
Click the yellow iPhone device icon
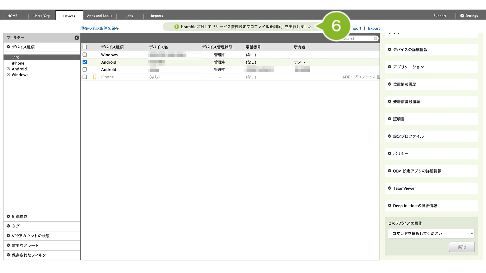pyautogui.click(x=95, y=77)
